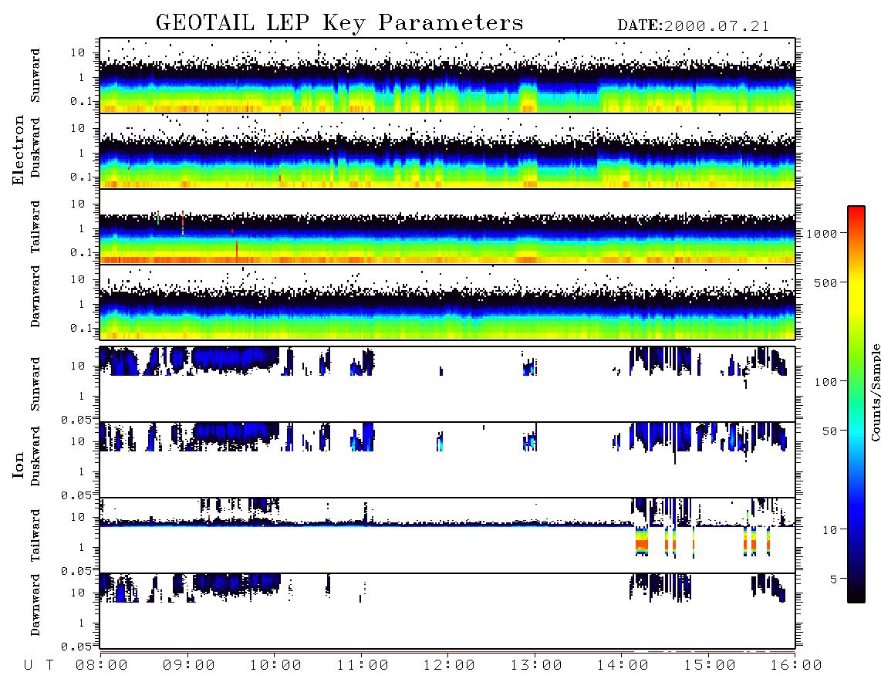This screenshot has width=881, height=679.
Task: Click the vertical Electron group label
Action: coord(18,150)
